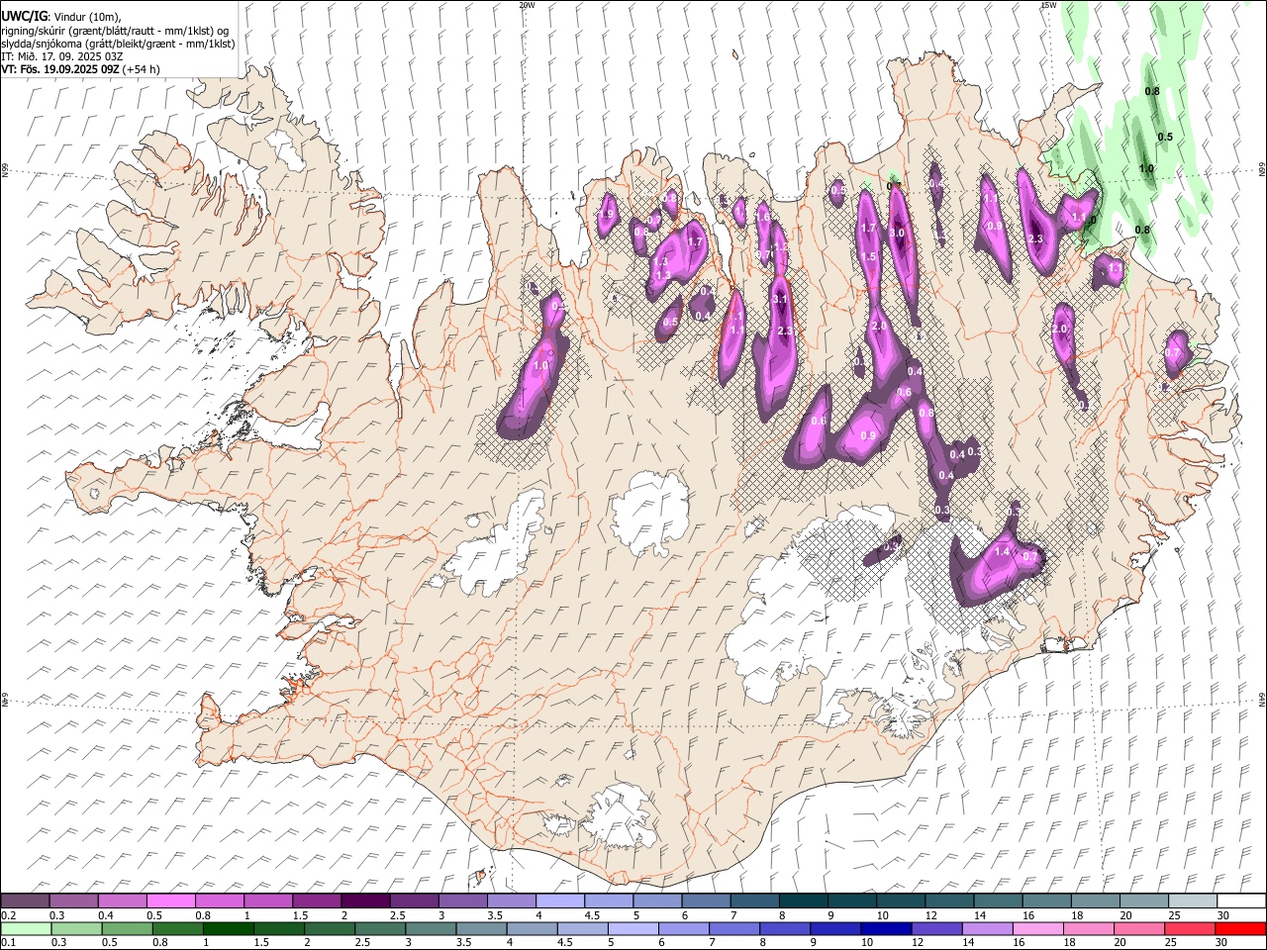Click the 0.9 value in the central highlands
Image resolution: width=1267 pixels, height=950 pixels.
[869, 435]
